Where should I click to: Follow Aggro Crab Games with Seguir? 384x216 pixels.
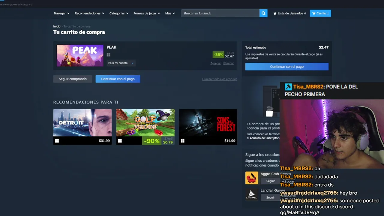click(x=270, y=181)
